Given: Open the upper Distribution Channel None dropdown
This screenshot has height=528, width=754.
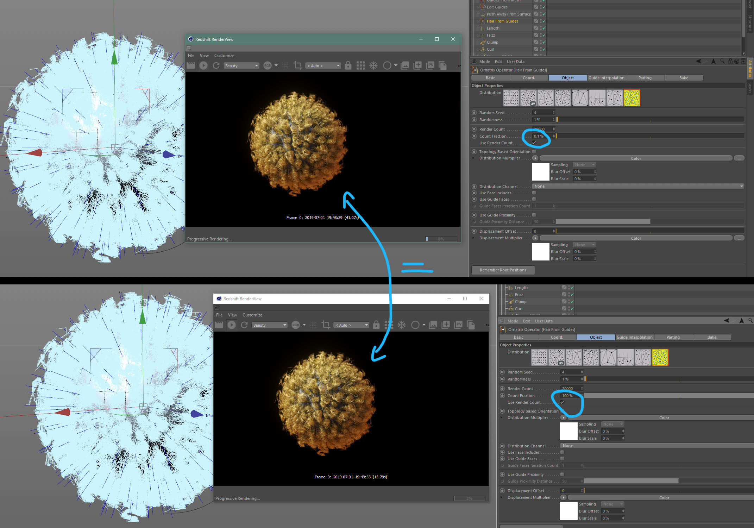Looking at the screenshot, I should coord(638,186).
